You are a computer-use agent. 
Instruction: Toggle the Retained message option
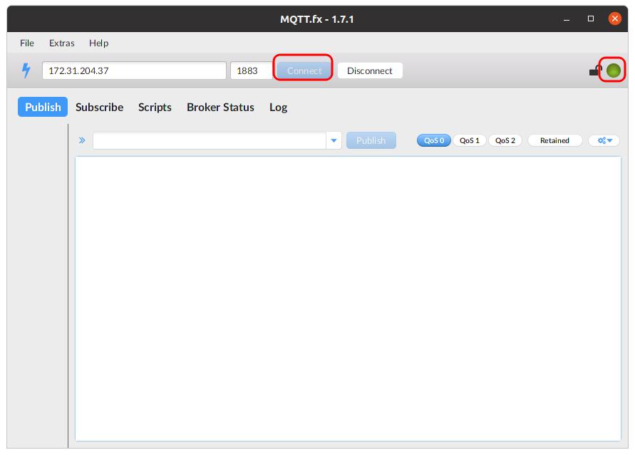tap(554, 140)
